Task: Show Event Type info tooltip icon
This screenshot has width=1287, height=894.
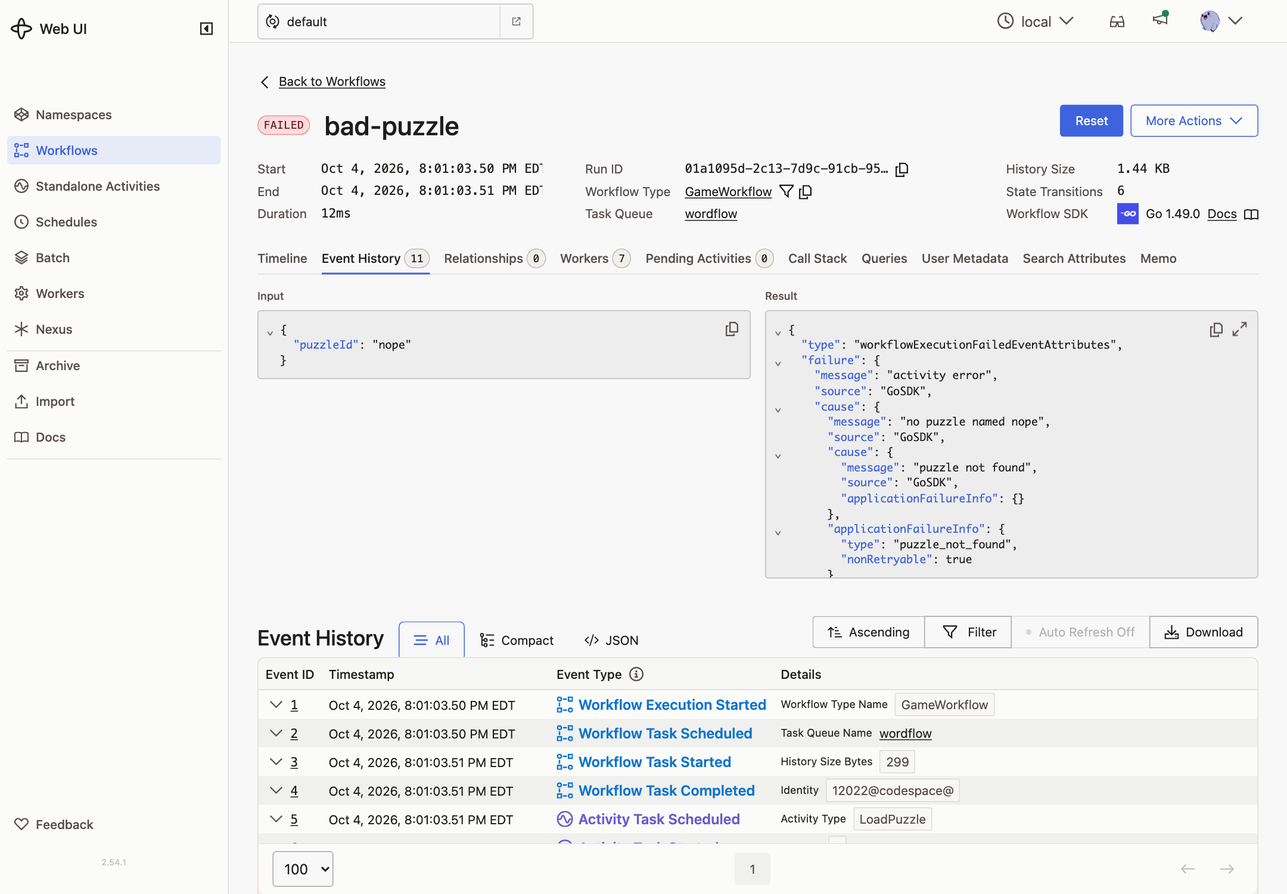Action: coord(636,674)
